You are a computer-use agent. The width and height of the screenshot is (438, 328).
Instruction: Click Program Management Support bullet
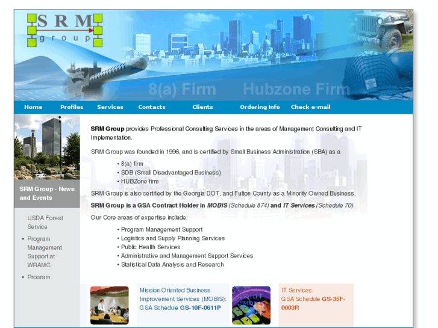click(x=161, y=229)
